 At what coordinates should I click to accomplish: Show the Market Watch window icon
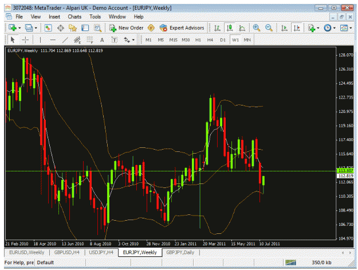[48, 28]
